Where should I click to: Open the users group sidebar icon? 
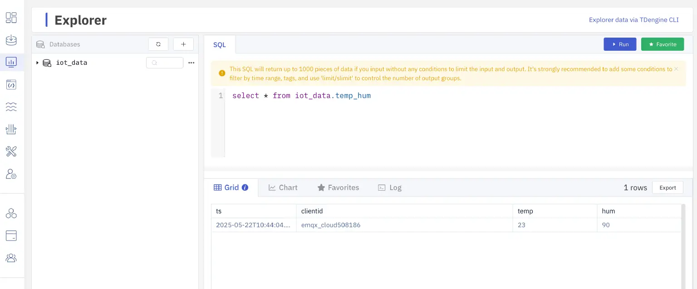pos(11,258)
